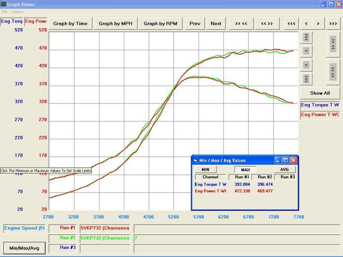The image size is (343, 257).
Task: Open the File menu
Action: click(4, 12)
